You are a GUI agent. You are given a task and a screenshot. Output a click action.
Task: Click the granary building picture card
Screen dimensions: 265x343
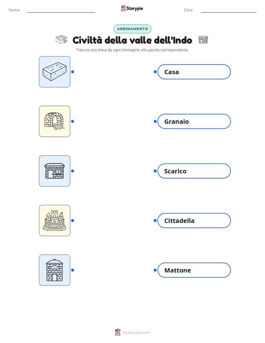(x=55, y=270)
